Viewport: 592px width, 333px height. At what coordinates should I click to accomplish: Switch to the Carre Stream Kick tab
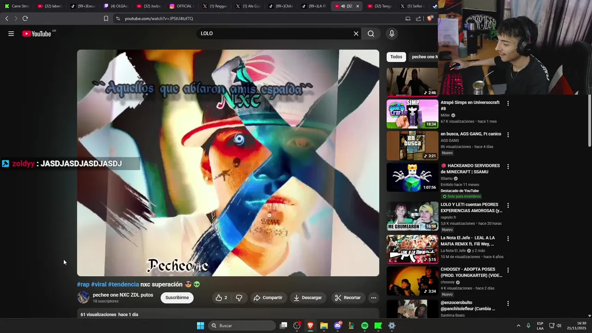click(x=17, y=6)
